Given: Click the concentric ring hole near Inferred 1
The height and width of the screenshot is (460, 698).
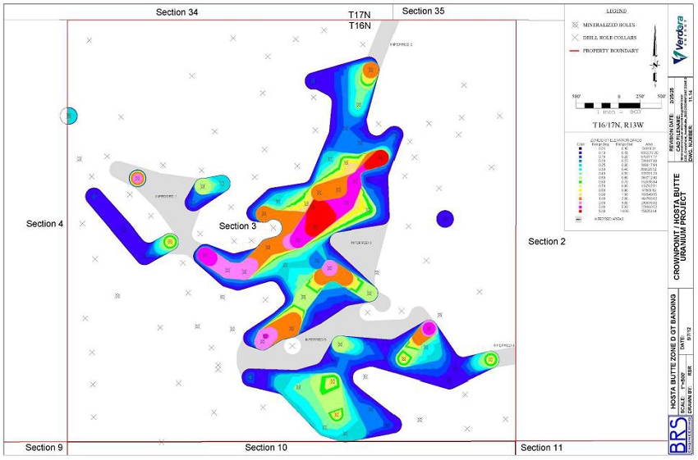Looking at the screenshot, I should (138, 178).
